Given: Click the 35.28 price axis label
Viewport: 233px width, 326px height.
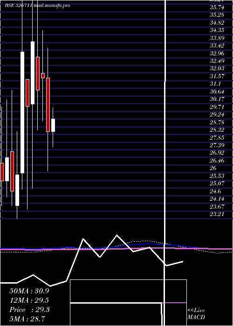Looking at the screenshot, I should click(217, 15).
